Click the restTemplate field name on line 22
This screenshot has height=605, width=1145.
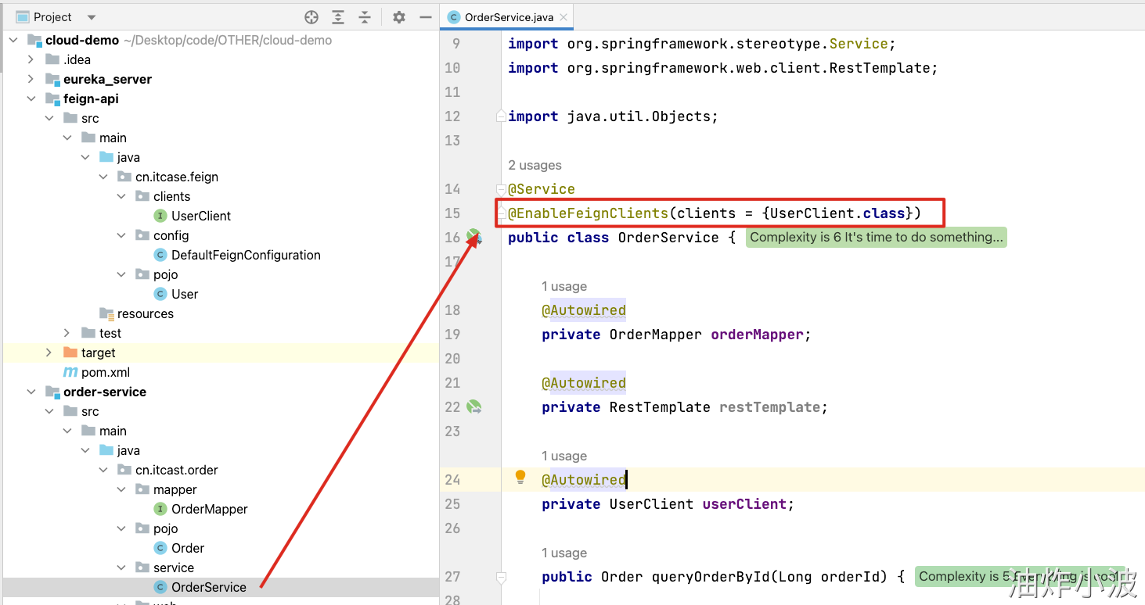click(x=770, y=407)
